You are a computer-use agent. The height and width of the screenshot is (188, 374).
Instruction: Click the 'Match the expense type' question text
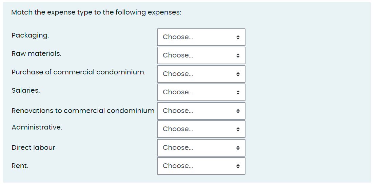(96, 13)
